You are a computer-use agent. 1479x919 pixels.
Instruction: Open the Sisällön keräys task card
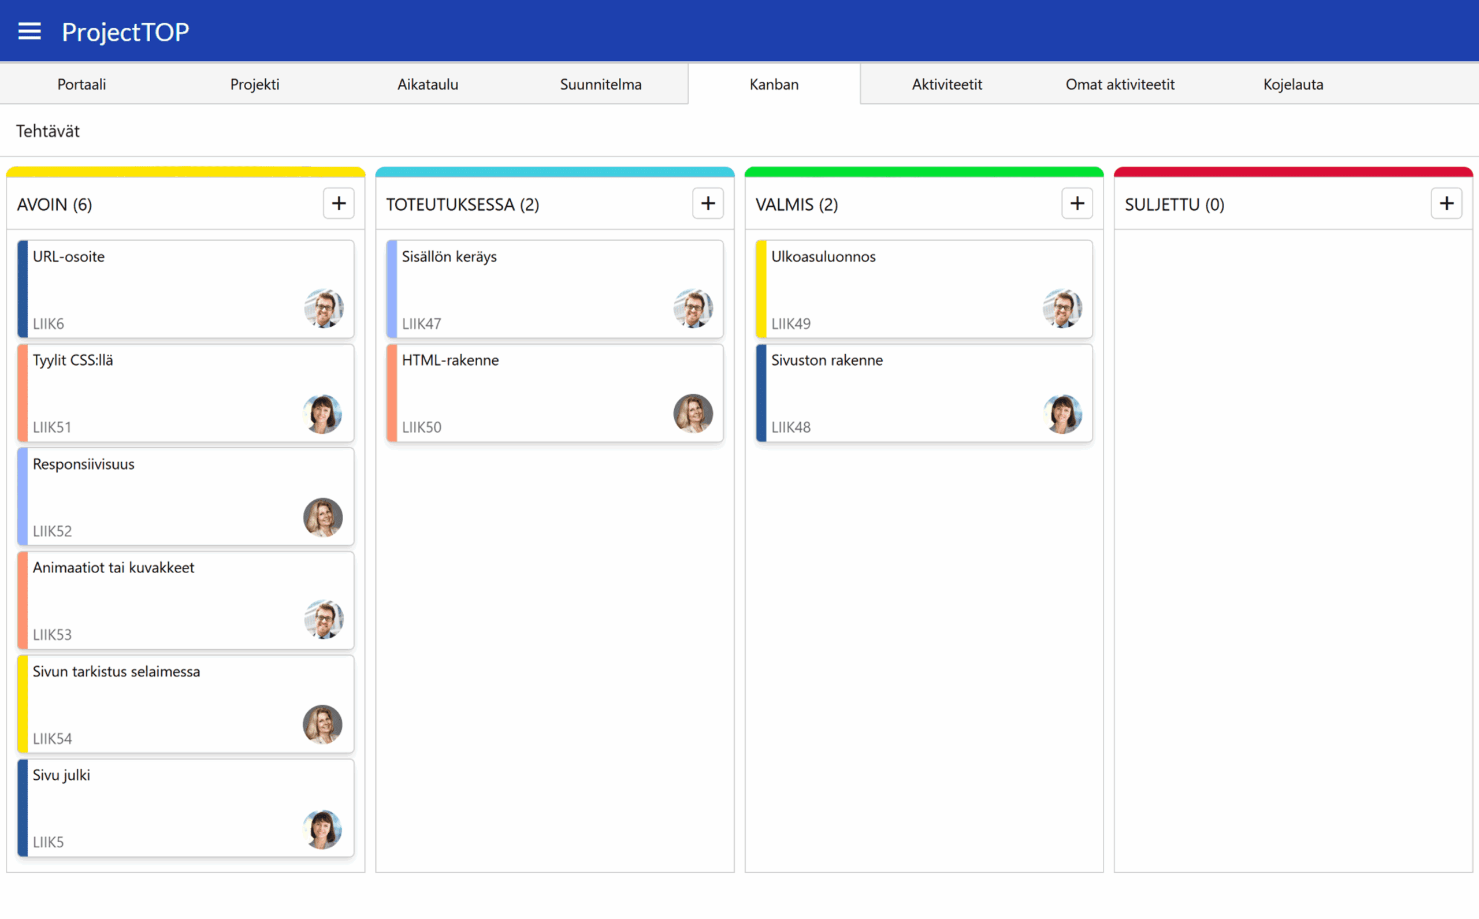(529, 288)
